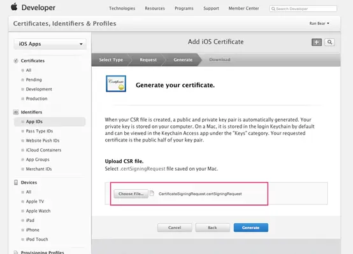Click the Apple logo icon
This screenshot has height=254, width=353.
tap(14, 7)
